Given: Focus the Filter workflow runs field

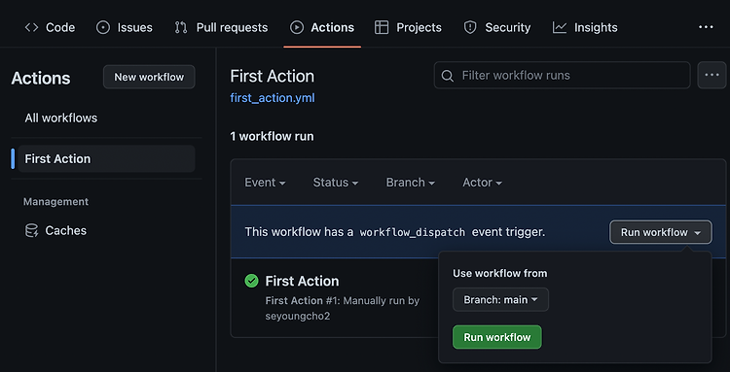Looking at the screenshot, I should click(x=562, y=75).
